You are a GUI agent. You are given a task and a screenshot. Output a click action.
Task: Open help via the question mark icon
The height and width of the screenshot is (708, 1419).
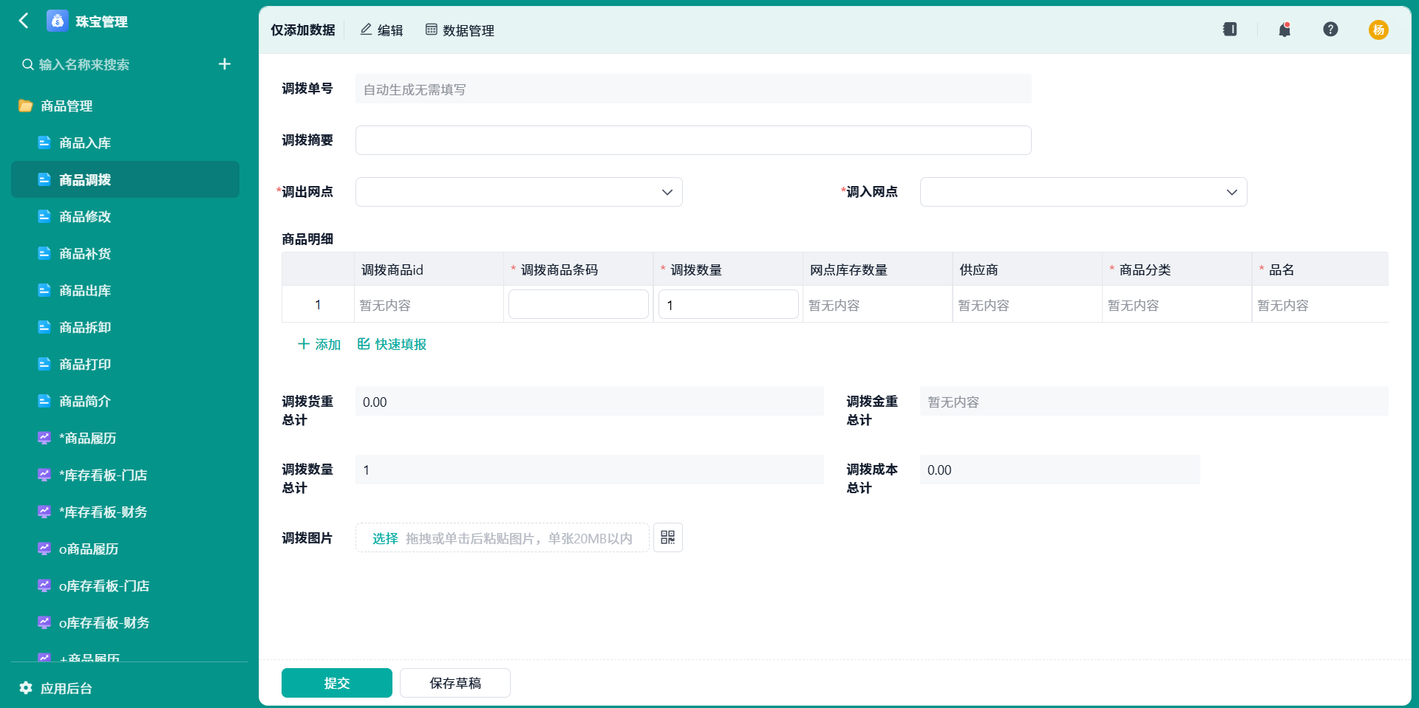(1330, 30)
